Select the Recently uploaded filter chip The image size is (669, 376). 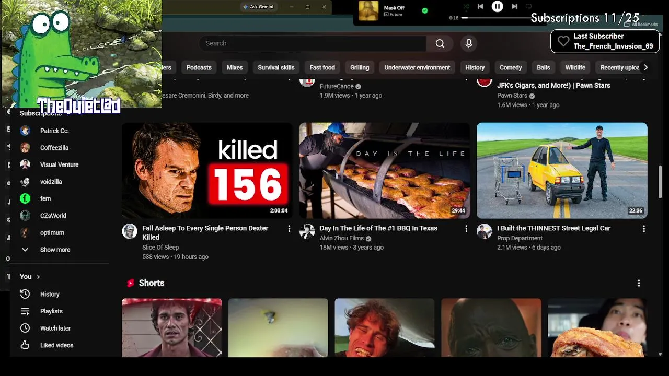(619, 67)
